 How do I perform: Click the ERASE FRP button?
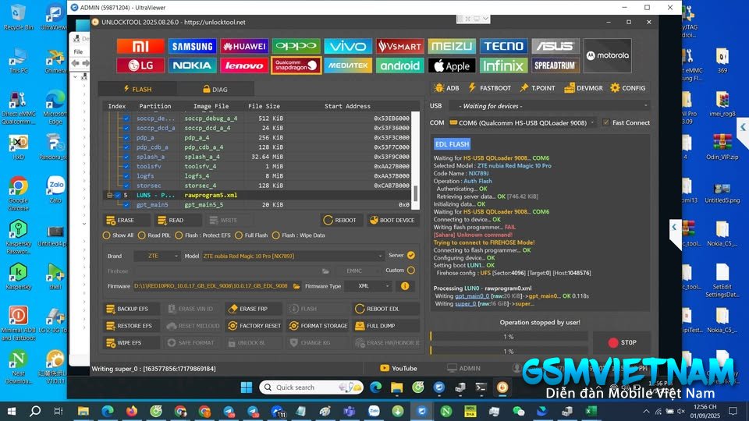coord(253,309)
